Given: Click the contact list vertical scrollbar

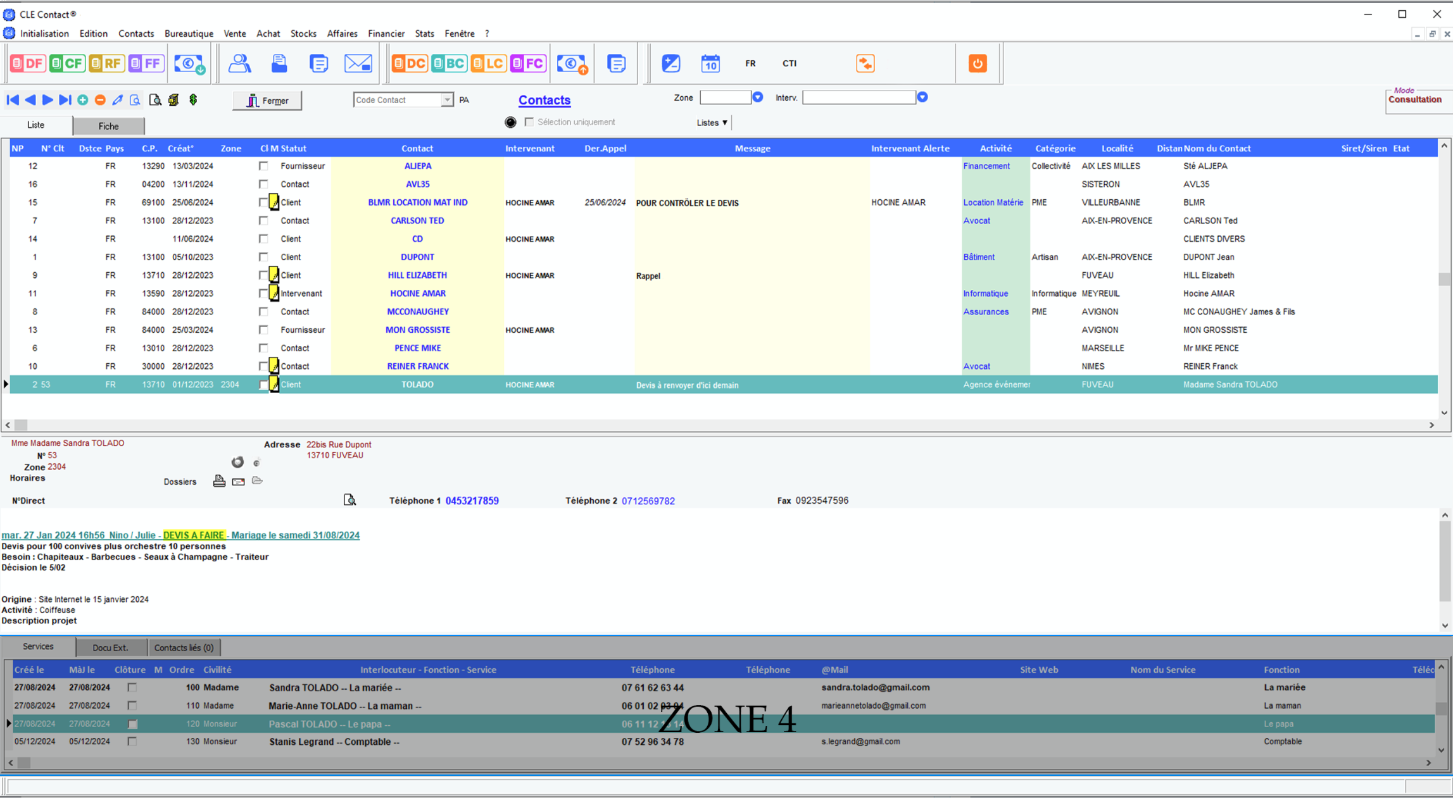Looking at the screenshot, I should click(1444, 279).
